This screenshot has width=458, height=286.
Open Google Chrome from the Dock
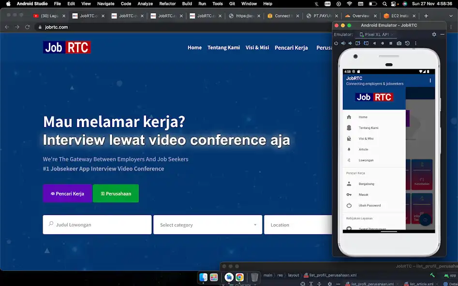point(239,277)
